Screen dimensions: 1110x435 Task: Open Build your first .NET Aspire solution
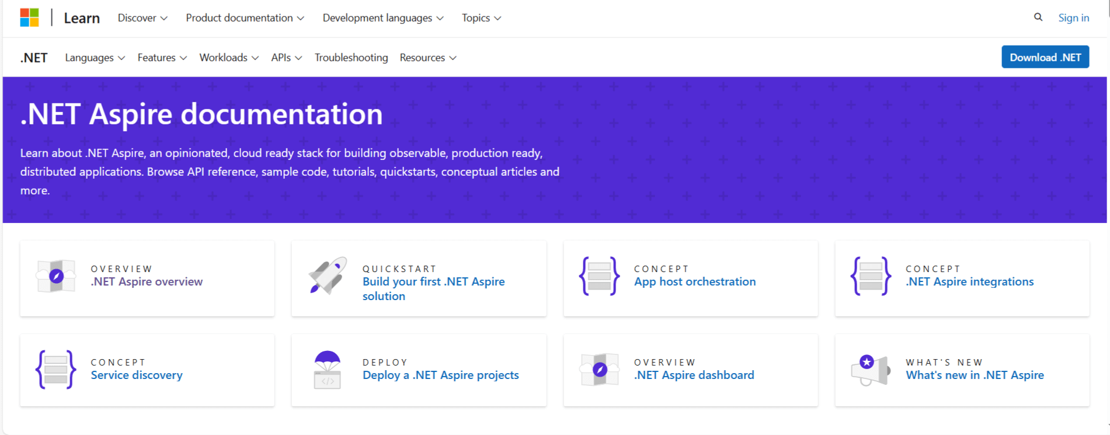[x=434, y=288]
